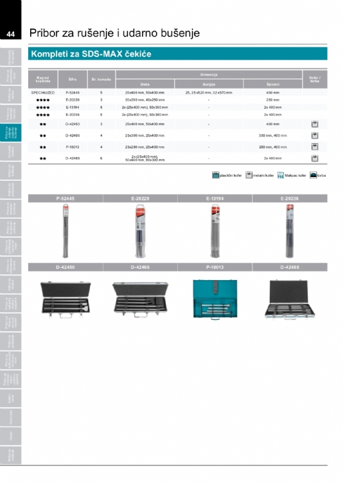Screen dimensions: 343x484
Task: Click the D-42488 aluminium case image
Action: (290, 299)
